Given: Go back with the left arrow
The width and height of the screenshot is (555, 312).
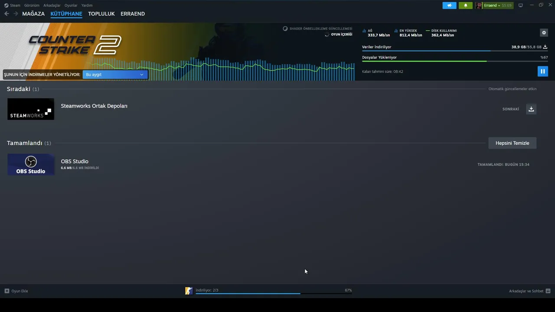Looking at the screenshot, I should (7, 14).
